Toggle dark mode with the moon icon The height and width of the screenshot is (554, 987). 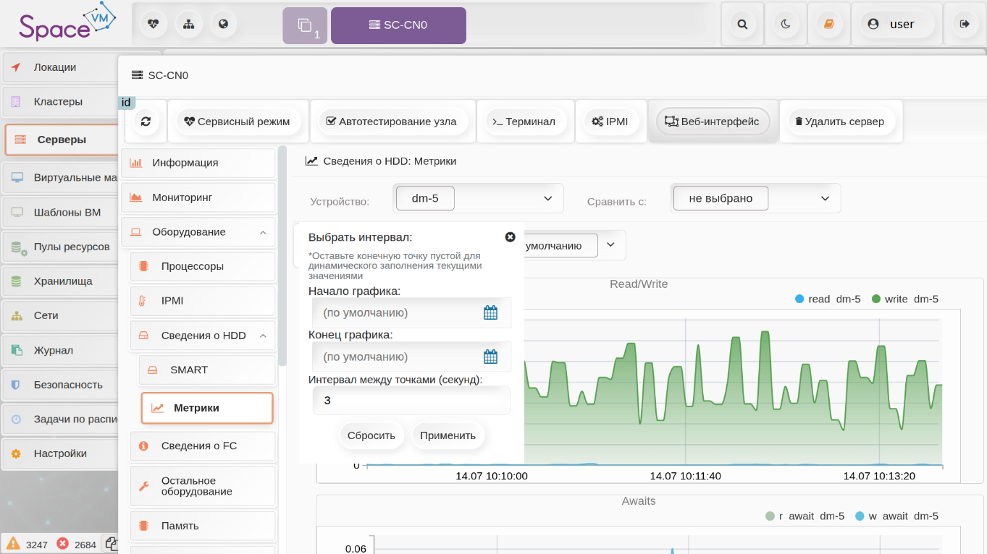tap(786, 24)
